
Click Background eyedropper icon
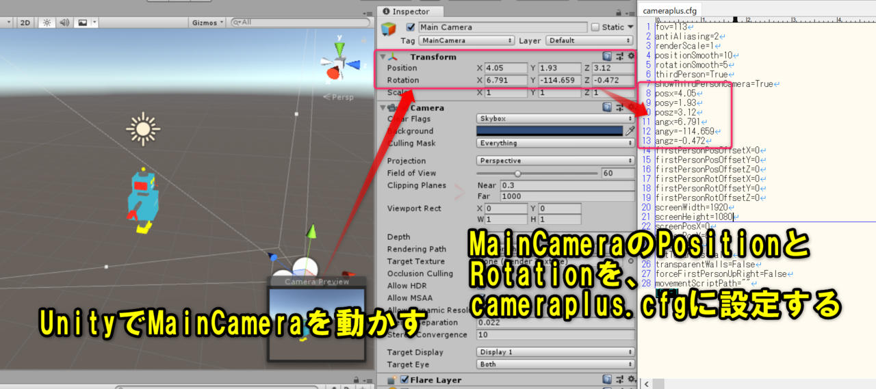tap(630, 131)
